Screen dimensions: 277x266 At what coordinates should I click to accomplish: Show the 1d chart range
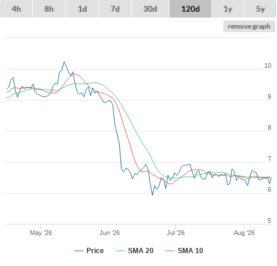[82, 9]
